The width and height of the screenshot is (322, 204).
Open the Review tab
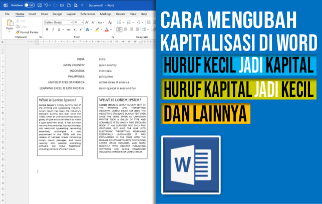pos(121,14)
